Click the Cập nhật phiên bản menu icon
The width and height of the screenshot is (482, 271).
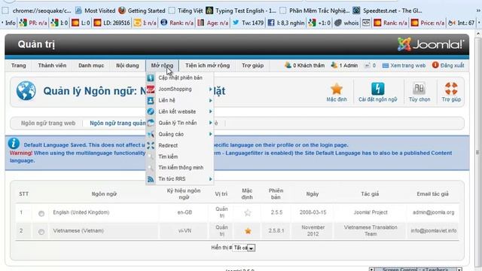(x=151, y=78)
